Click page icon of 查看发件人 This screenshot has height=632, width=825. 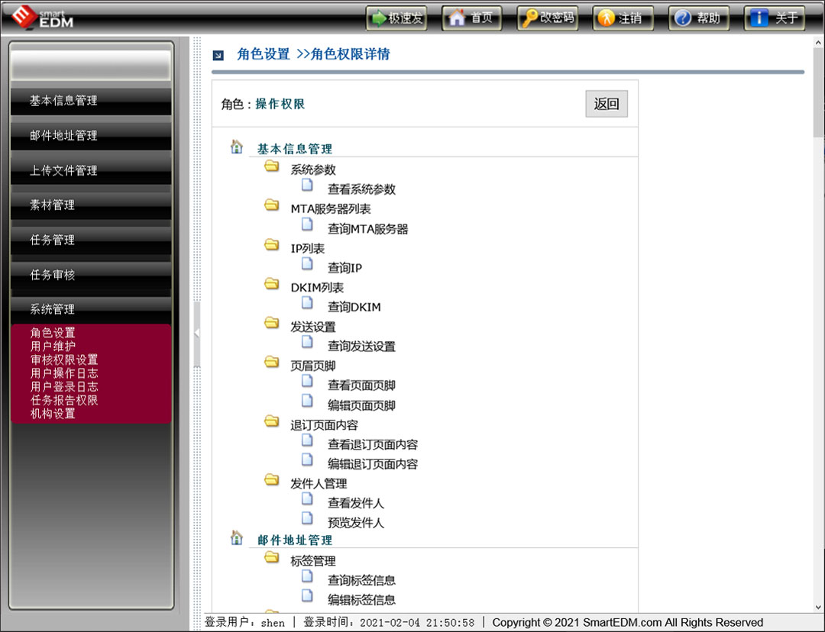[x=307, y=499]
